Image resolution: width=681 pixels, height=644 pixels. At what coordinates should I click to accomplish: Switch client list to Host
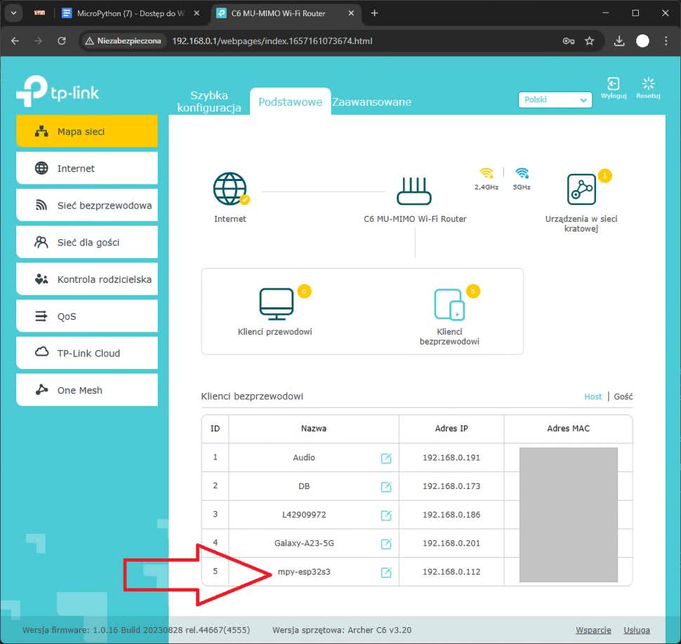point(593,396)
